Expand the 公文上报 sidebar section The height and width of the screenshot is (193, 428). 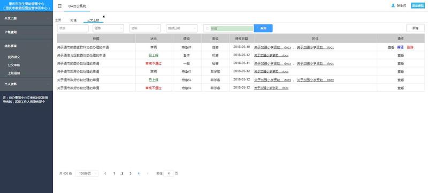coord(26,18)
